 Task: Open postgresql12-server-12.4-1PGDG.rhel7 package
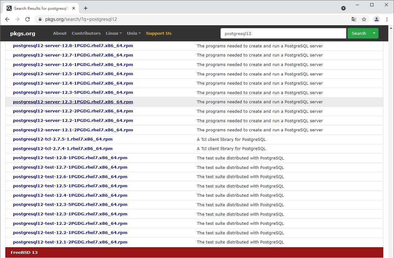(73, 83)
